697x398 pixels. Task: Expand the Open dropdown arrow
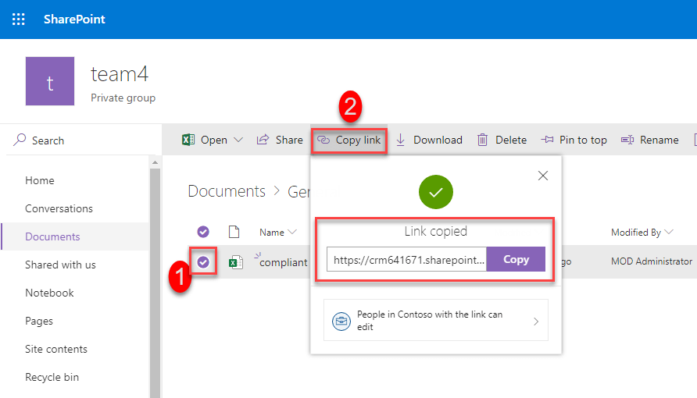238,140
